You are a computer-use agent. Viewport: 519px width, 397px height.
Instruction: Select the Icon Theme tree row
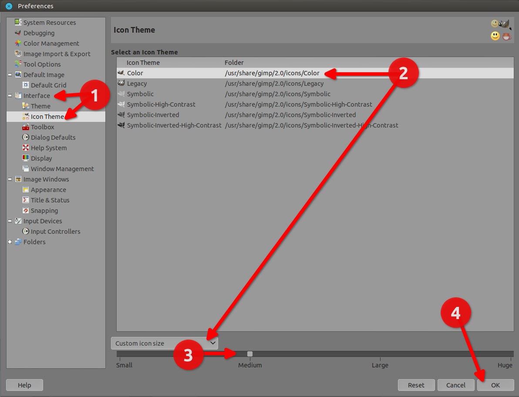pos(56,117)
